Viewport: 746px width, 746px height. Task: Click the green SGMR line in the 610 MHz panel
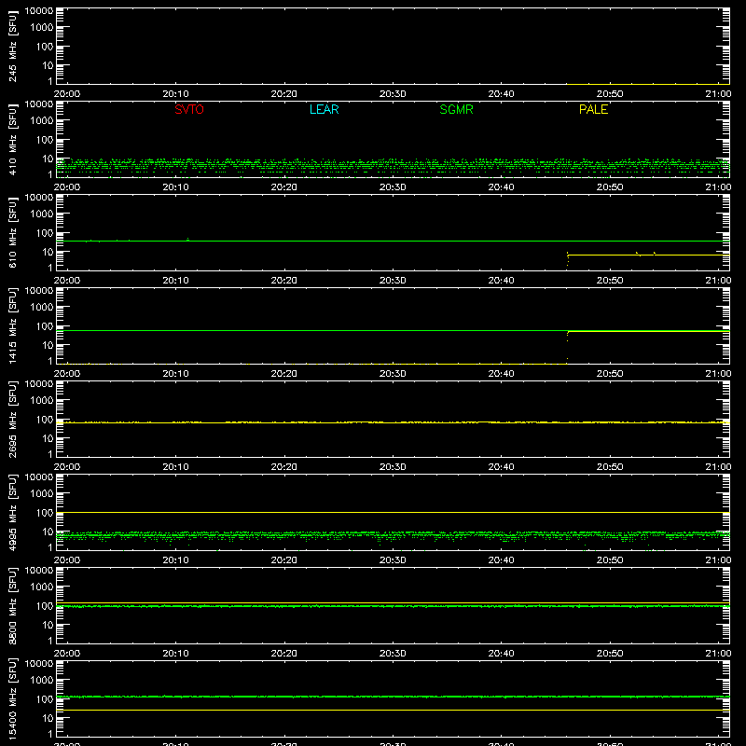tap(393, 242)
